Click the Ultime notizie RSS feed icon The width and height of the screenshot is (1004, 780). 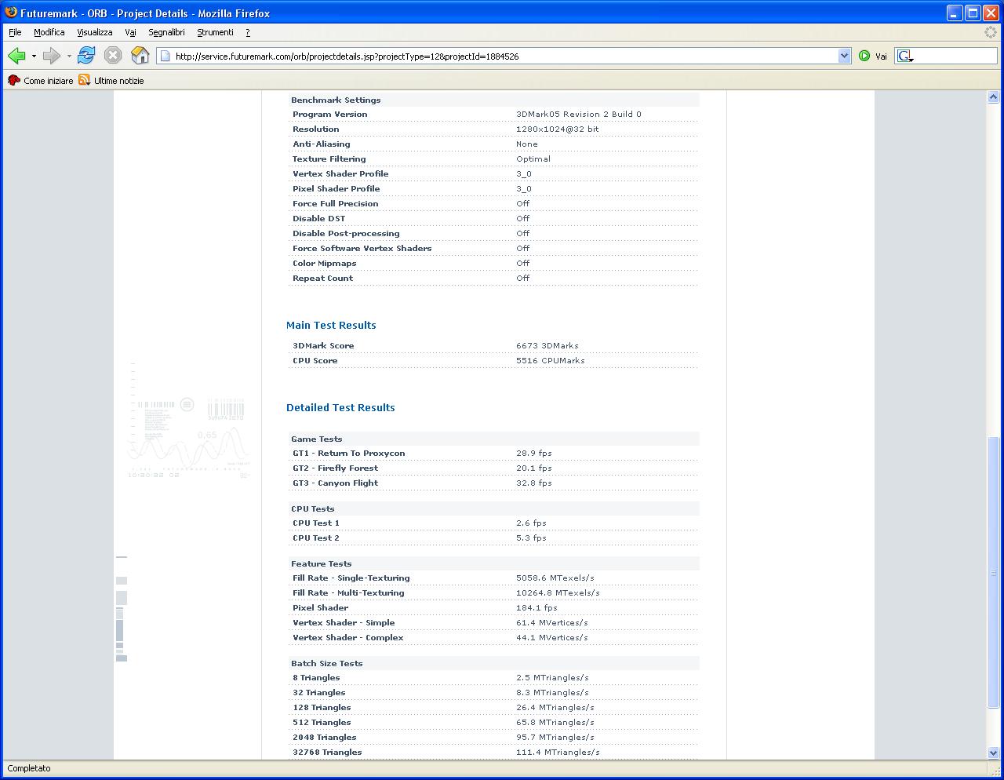tap(84, 80)
